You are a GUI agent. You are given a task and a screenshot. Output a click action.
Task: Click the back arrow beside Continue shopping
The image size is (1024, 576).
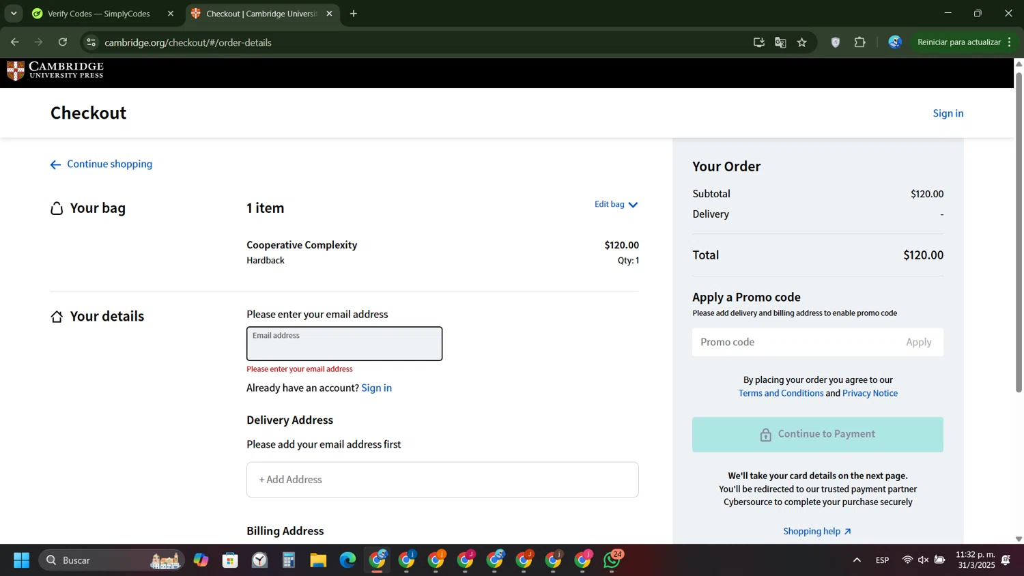pos(55,164)
